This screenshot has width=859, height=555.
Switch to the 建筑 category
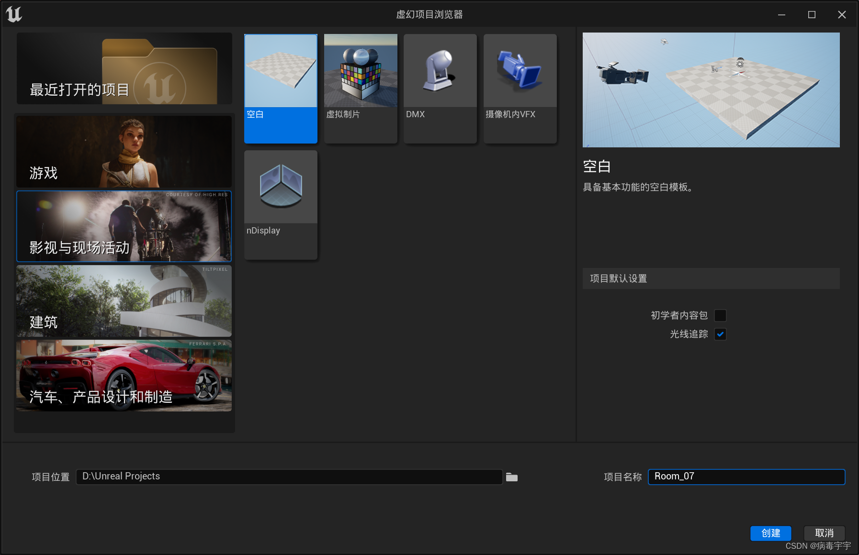[124, 301]
